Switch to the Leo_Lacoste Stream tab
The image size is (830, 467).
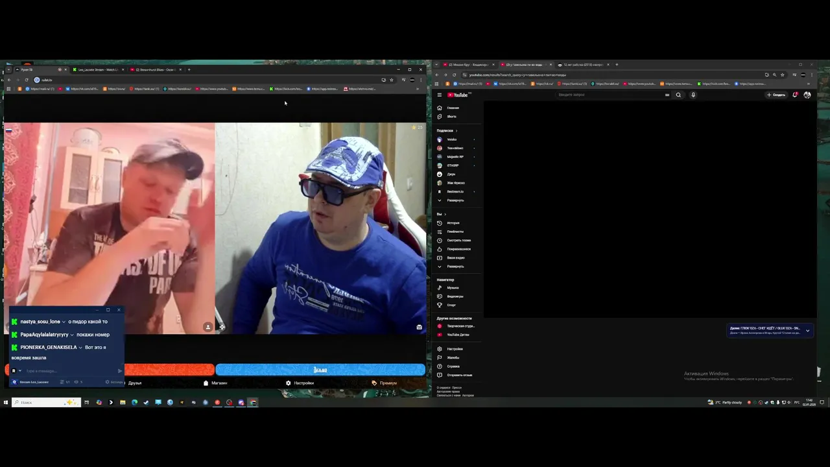click(x=97, y=69)
